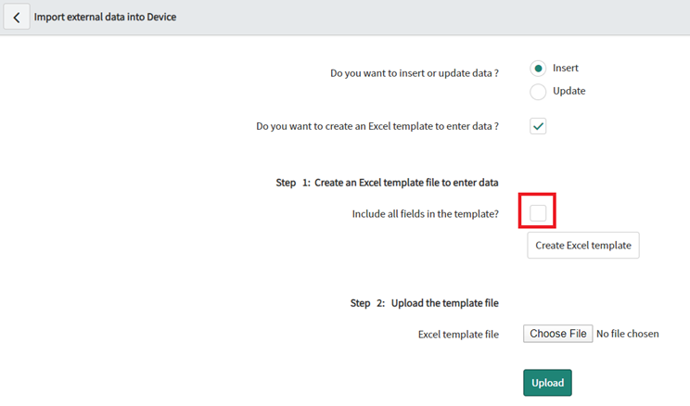Click the insert or update data question label
Screen dimensions: 690x406
415,73
